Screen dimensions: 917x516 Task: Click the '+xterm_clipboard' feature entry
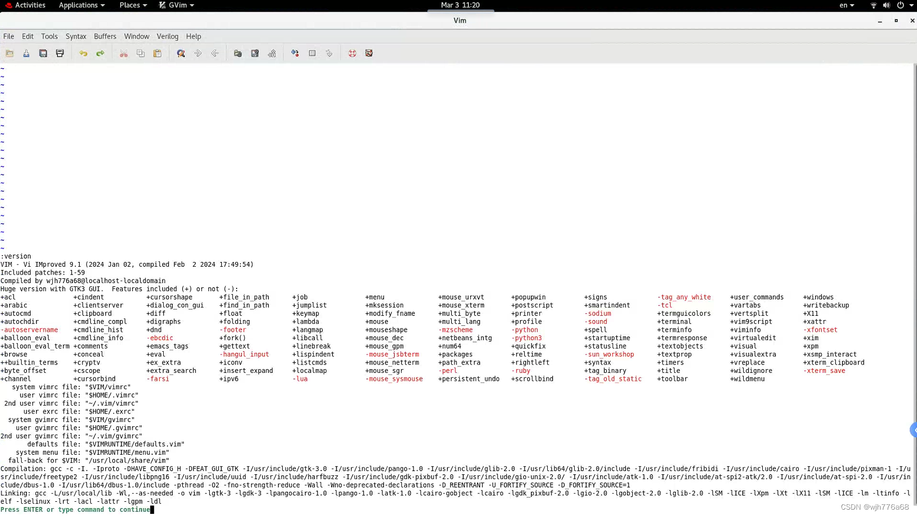834,363
